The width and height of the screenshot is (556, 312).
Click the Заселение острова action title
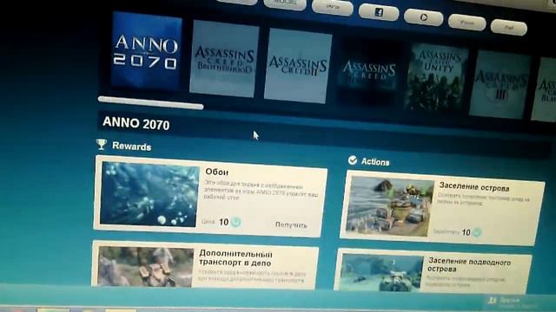click(x=474, y=187)
